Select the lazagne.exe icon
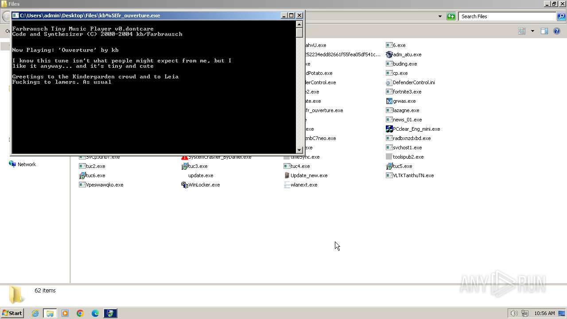This screenshot has width=567, height=319. click(389, 110)
